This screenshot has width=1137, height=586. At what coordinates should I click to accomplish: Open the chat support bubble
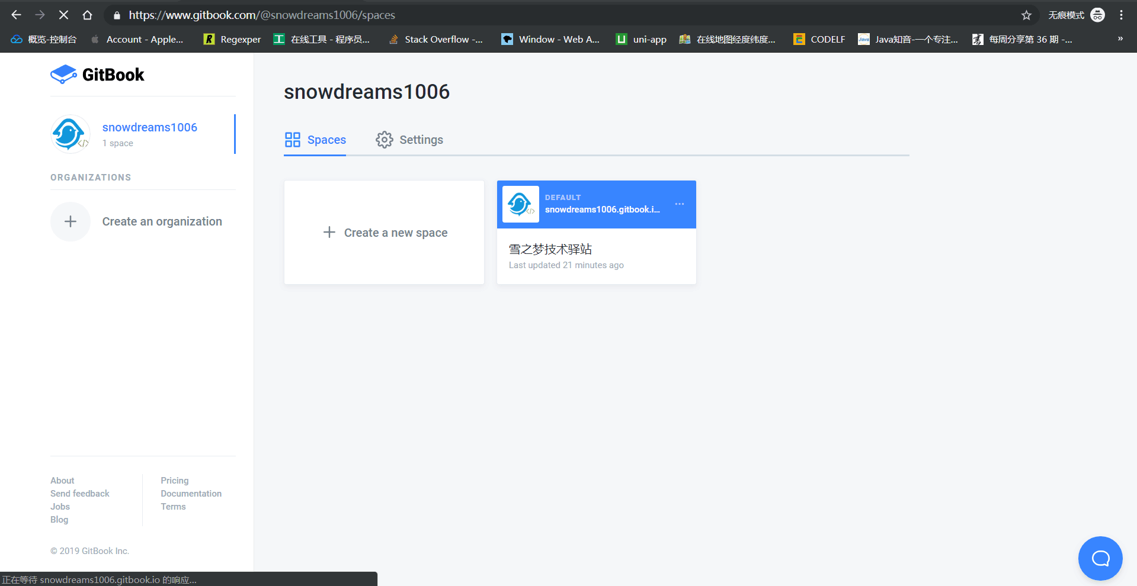click(1100, 558)
